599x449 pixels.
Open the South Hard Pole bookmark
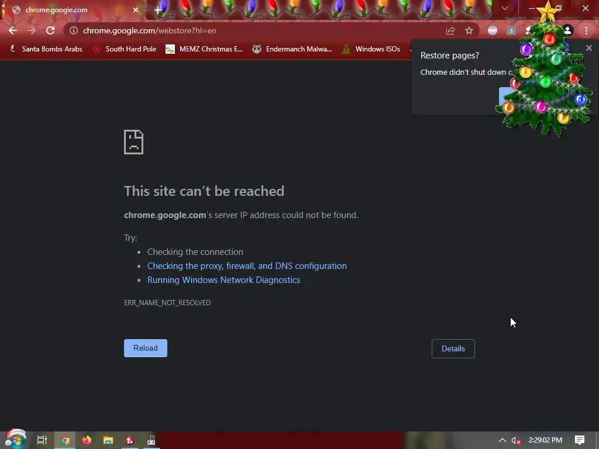(125, 49)
